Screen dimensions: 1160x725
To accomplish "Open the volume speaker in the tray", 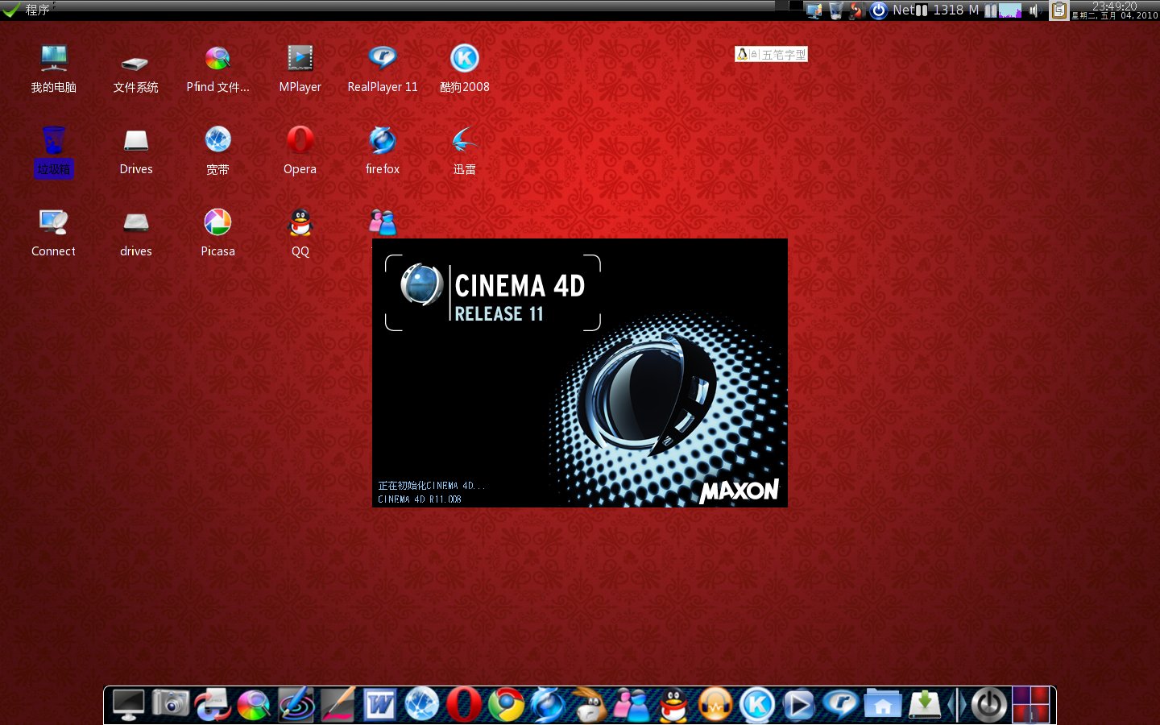I will pos(1034,10).
